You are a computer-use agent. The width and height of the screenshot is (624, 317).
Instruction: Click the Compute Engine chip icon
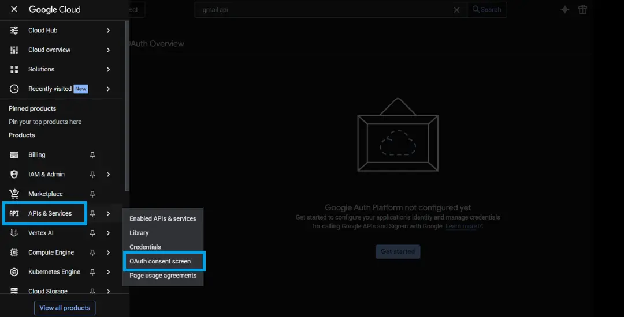pyautogui.click(x=14, y=252)
